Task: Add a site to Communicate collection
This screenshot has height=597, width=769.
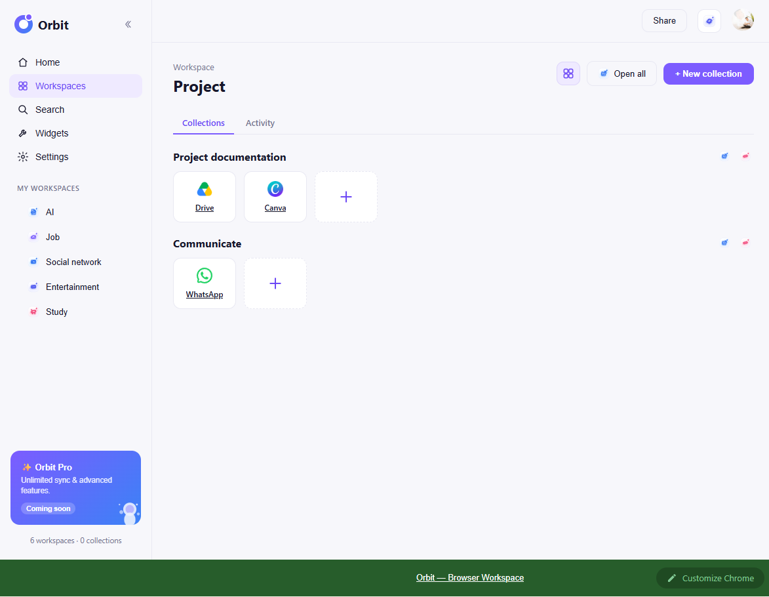Action: point(275,283)
